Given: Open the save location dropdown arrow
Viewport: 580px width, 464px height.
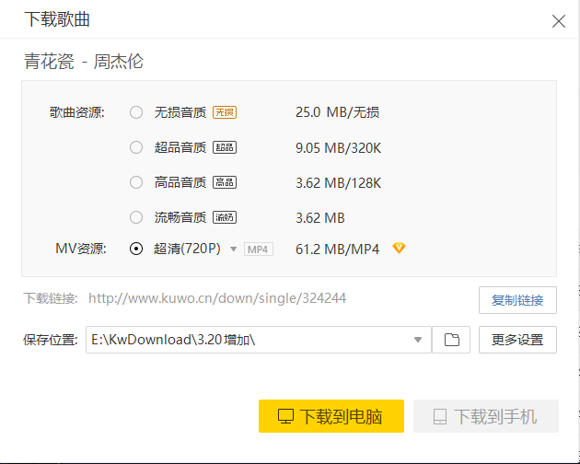Looking at the screenshot, I should coord(419,340).
